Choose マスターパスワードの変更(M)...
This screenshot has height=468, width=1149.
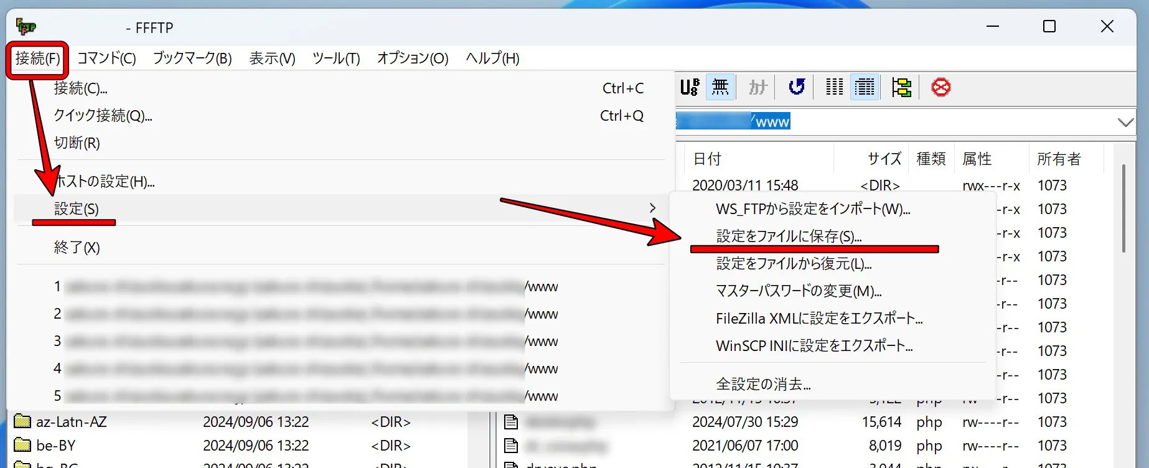point(833,291)
